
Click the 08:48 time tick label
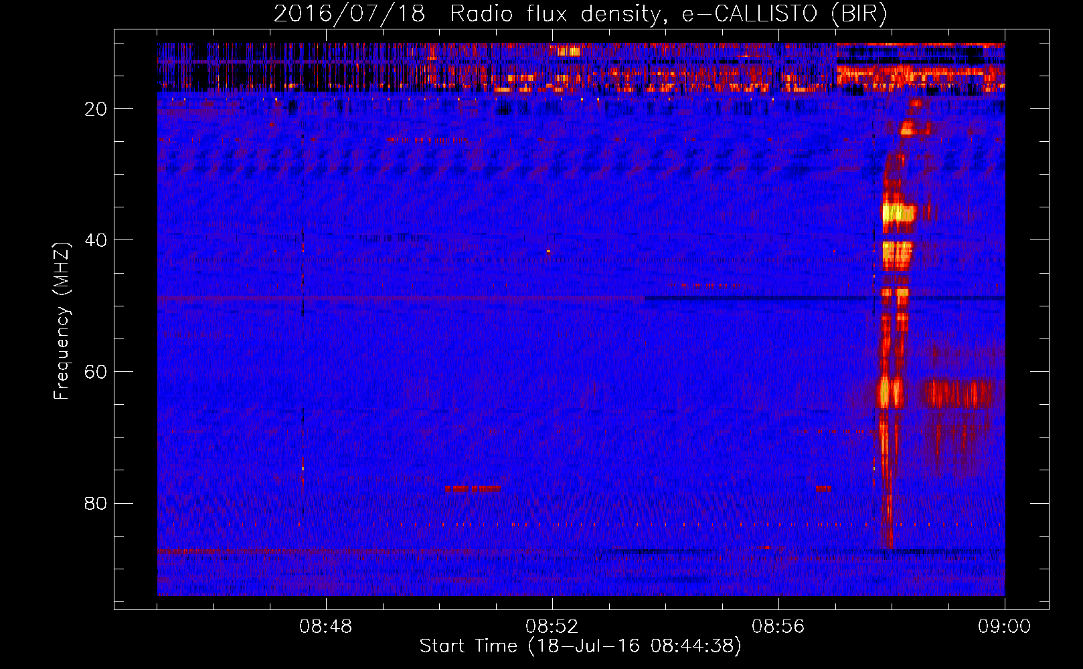(x=326, y=627)
